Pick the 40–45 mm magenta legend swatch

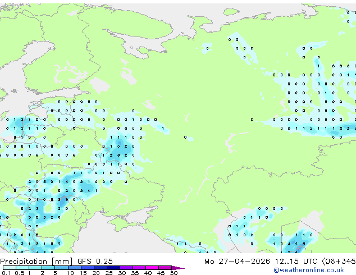coord(152,268)
